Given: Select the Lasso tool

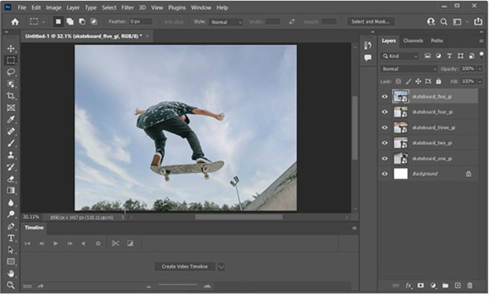Looking at the screenshot, I should point(11,72).
